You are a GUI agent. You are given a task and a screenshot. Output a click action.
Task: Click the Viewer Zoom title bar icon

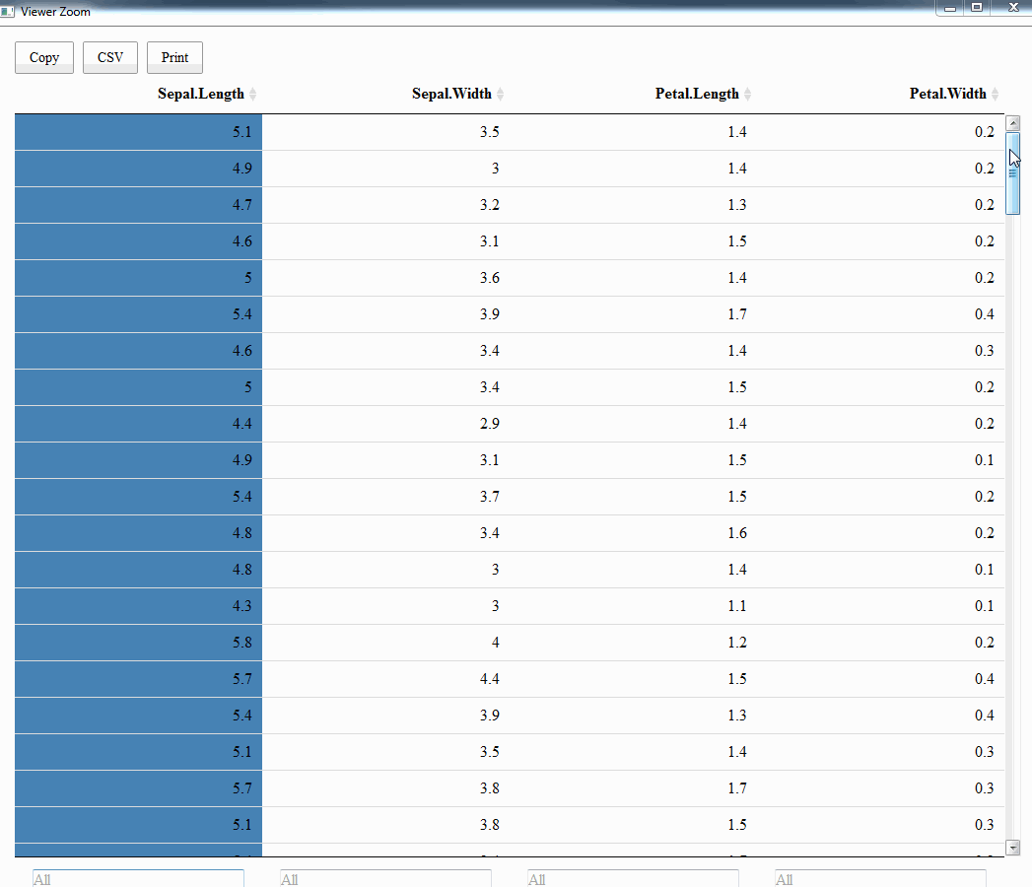point(10,11)
